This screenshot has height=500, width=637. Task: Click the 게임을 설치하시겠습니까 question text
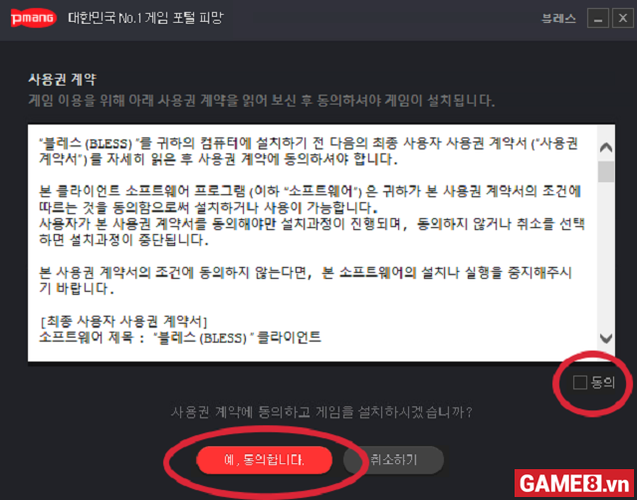(320, 412)
